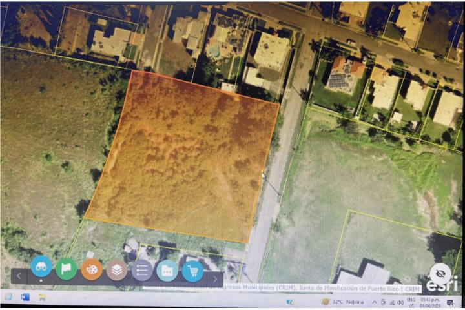Open the taskbar clock and date

pyautogui.click(x=429, y=302)
